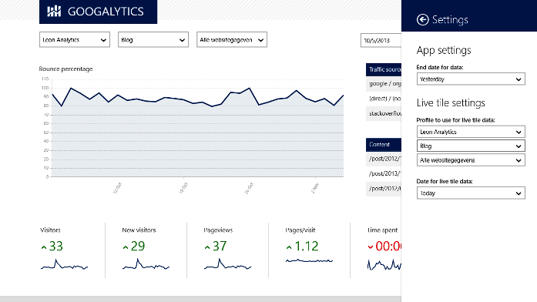This screenshot has width=537, height=302.
Task: Click the Pageviews sparkline chart
Action: pyautogui.click(x=228, y=264)
